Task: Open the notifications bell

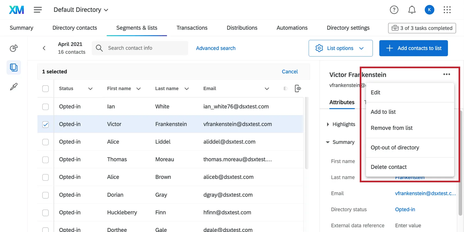Action: (x=412, y=10)
